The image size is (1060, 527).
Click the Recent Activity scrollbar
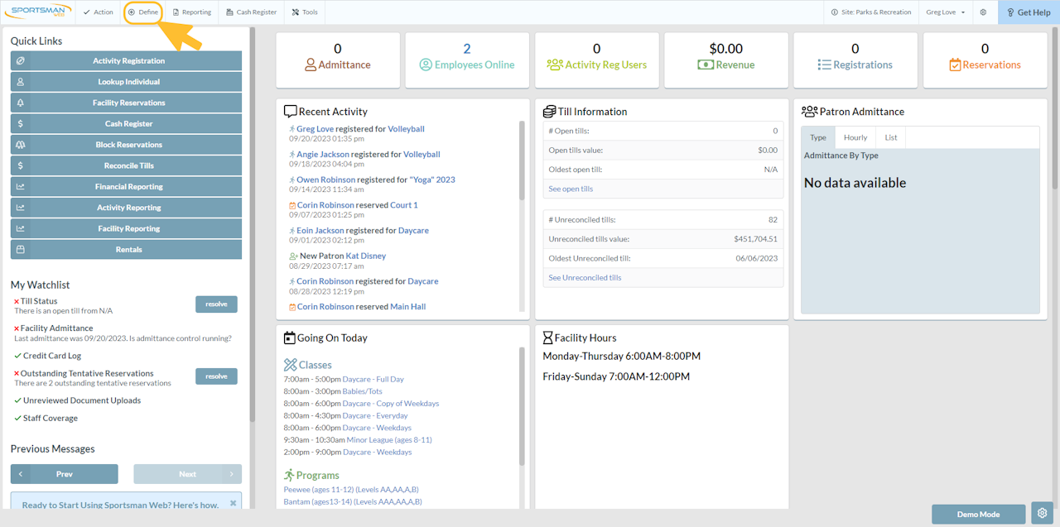(522, 161)
